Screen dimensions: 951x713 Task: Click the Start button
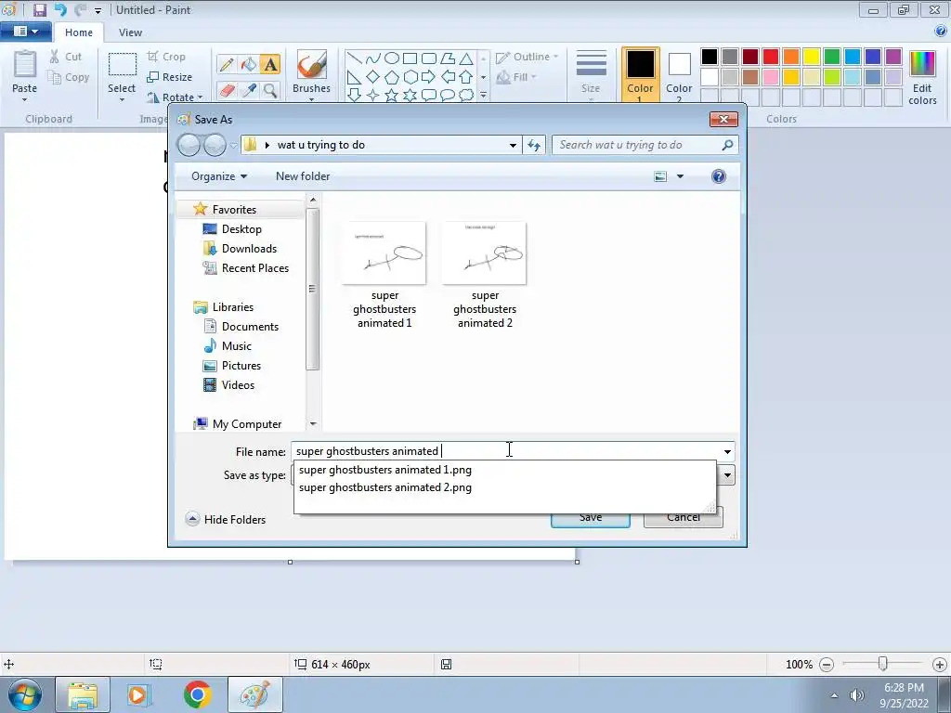coord(25,694)
